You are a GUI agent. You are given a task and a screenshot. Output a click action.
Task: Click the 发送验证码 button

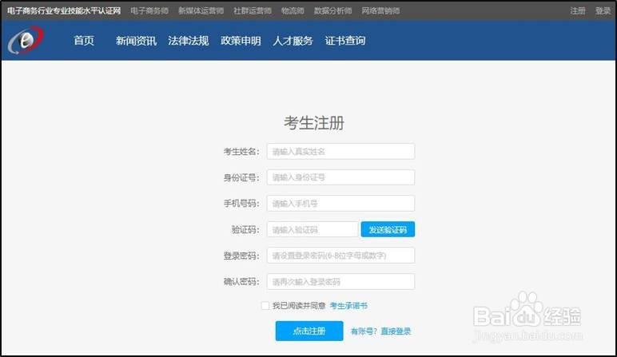click(388, 229)
